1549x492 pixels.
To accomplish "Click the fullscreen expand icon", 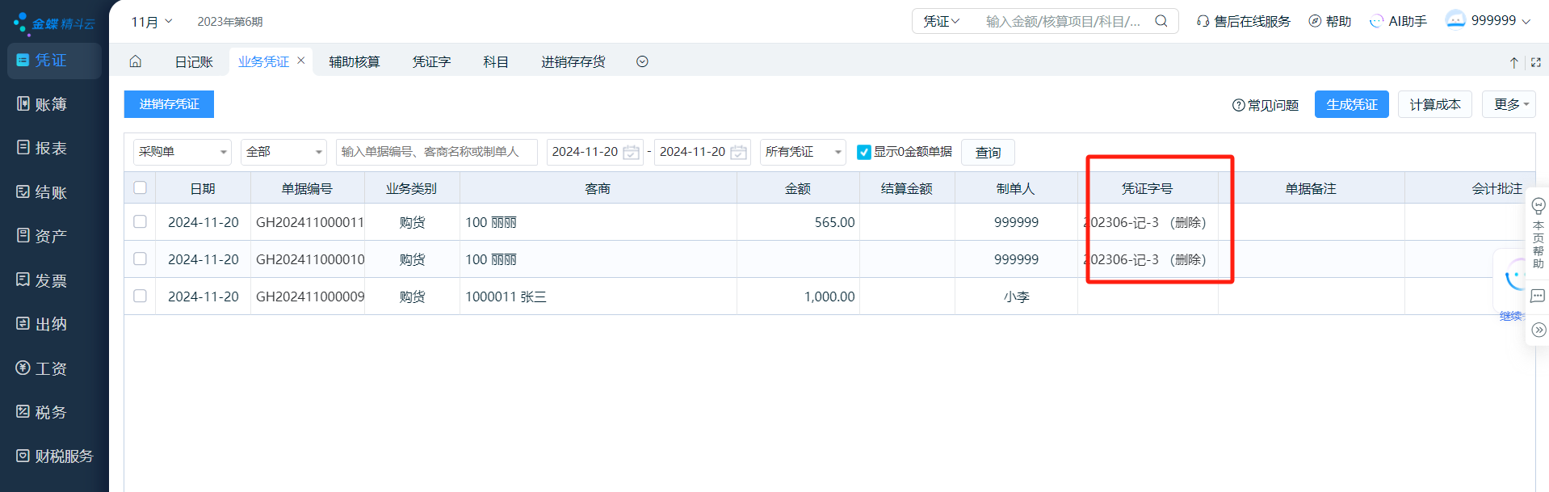I will click(1535, 62).
